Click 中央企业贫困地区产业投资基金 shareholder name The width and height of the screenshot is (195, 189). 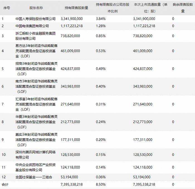tap(35, 167)
